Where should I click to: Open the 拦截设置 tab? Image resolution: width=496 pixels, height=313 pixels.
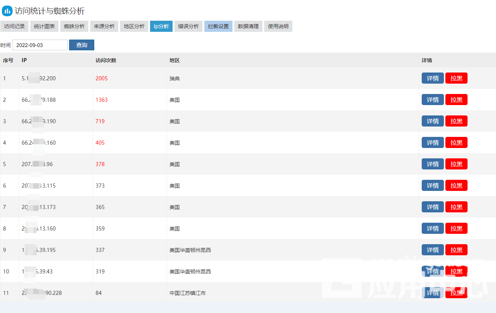[218, 26]
